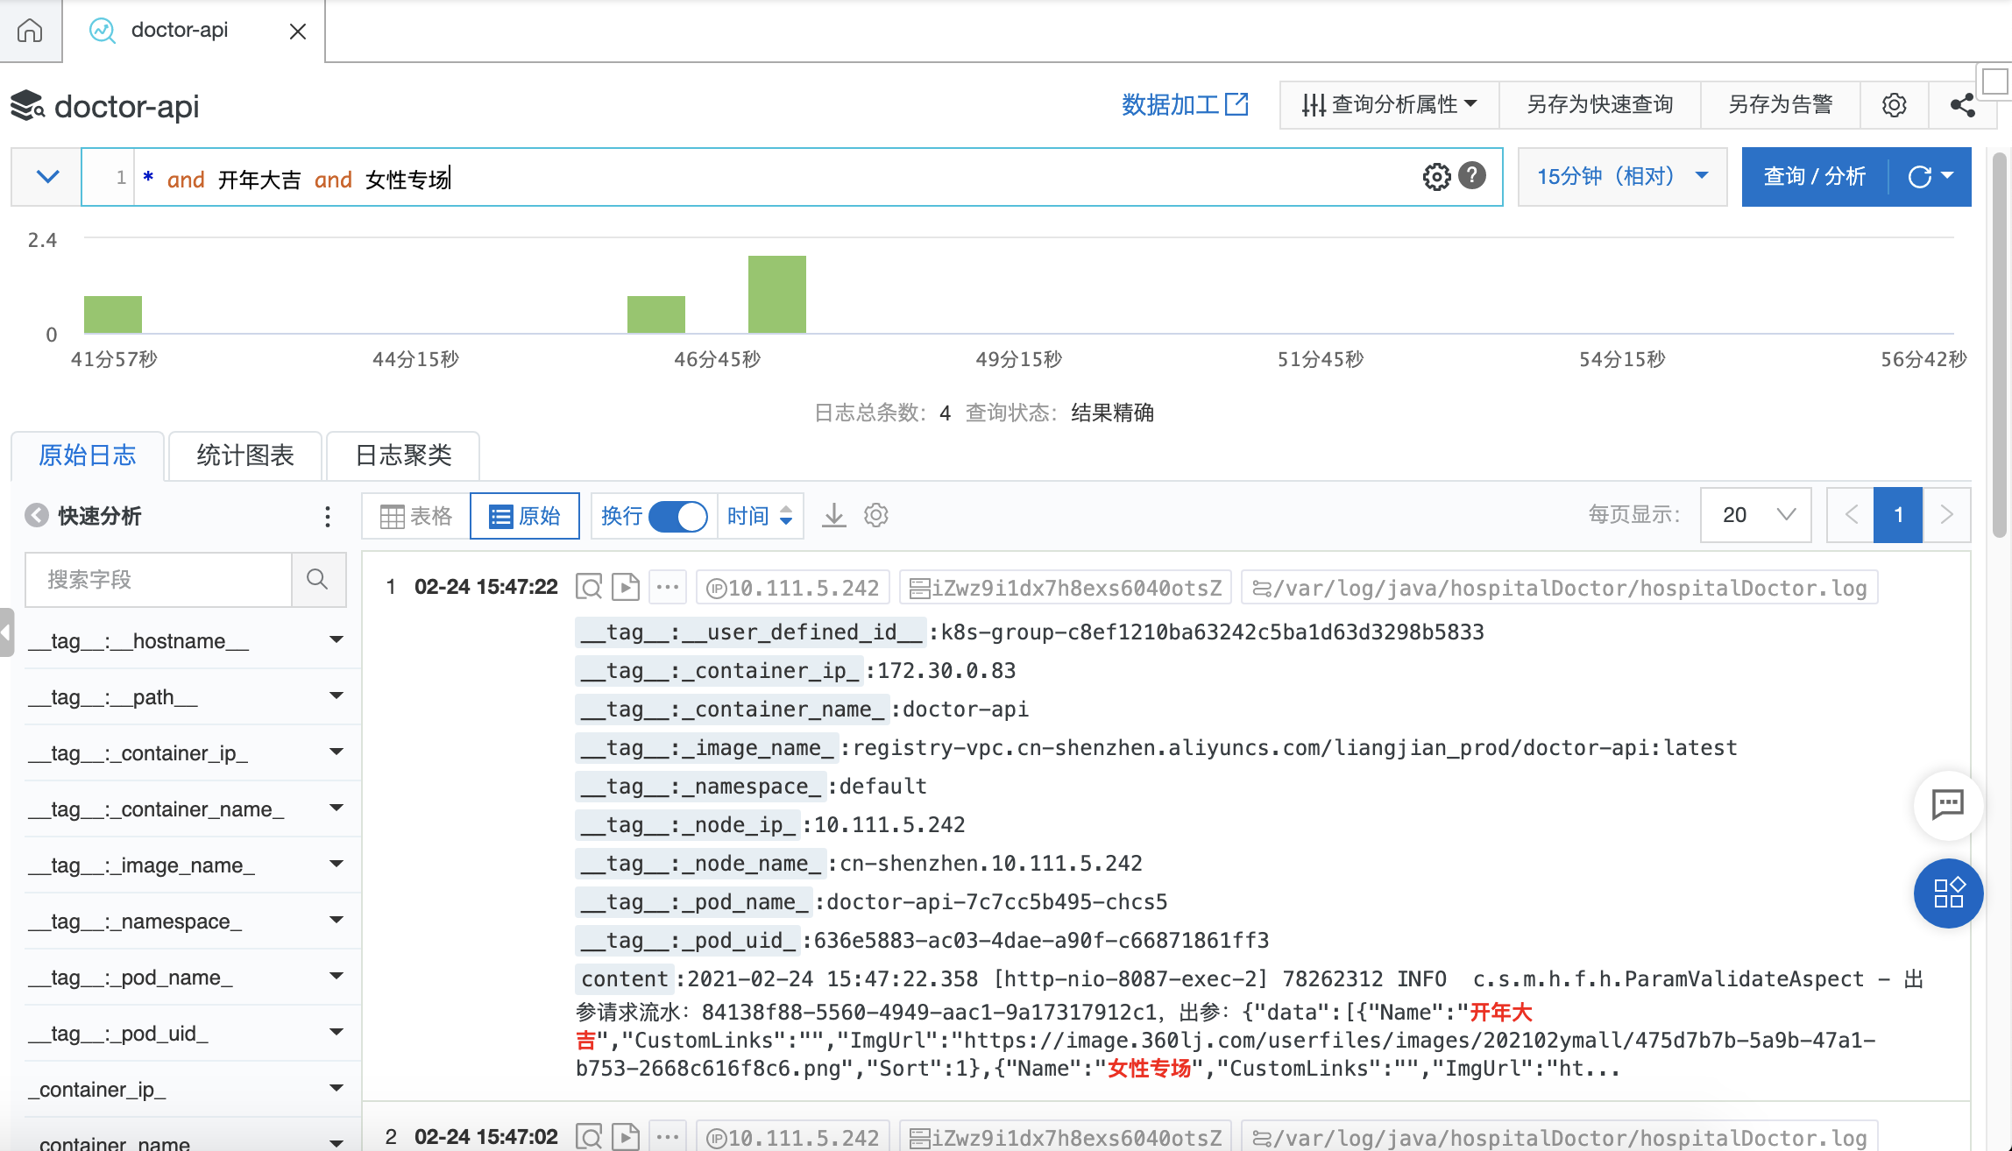Click the 查询 / 分析 button
This screenshot has width=2012, height=1151.
[1814, 176]
